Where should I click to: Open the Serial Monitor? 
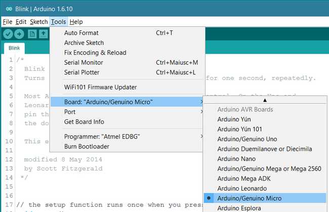point(84,63)
